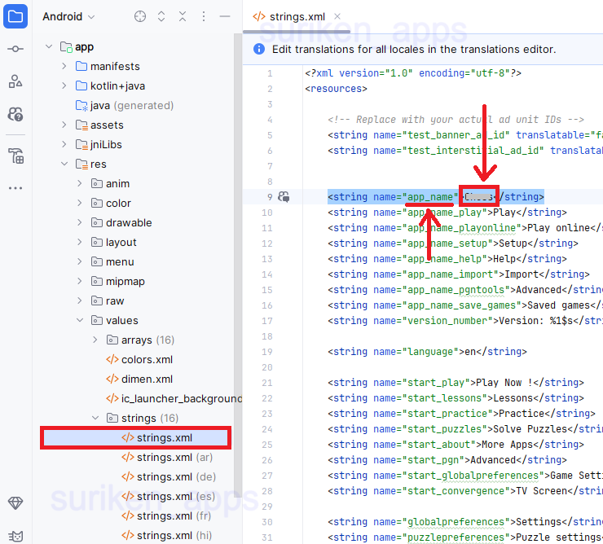Click More tool windows ellipsis
This screenshot has width=603, height=544.
tap(15, 188)
